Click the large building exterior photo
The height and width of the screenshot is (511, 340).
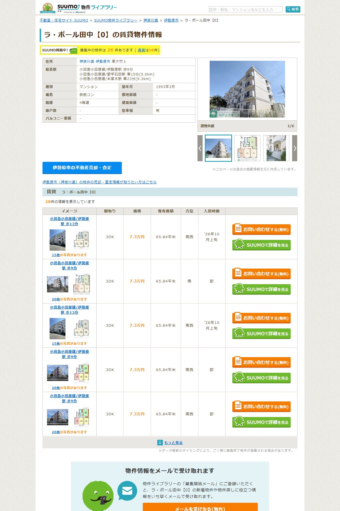click(x=247, y=89)
